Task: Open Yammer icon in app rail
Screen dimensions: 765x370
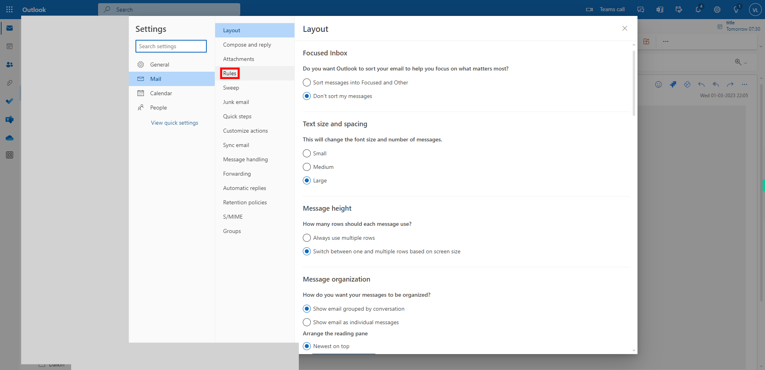Action: [10, 119]
